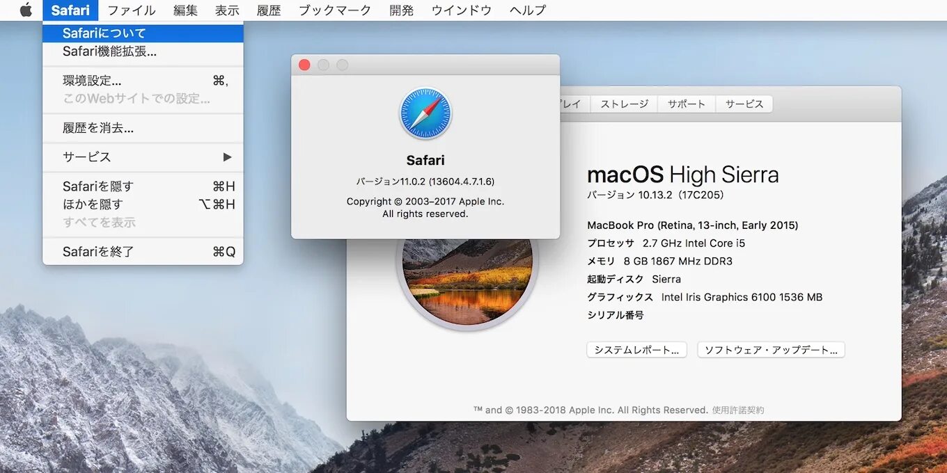This screenshot has height=473, width=947.
Task: Open the 表示 menu
Action: [227, 10]
